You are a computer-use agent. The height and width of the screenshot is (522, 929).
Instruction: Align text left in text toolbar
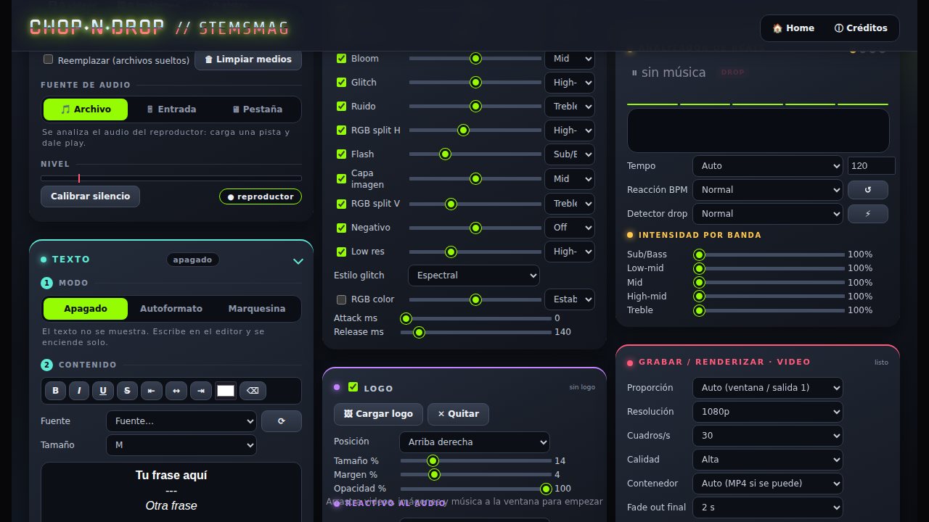coord(152,391)
